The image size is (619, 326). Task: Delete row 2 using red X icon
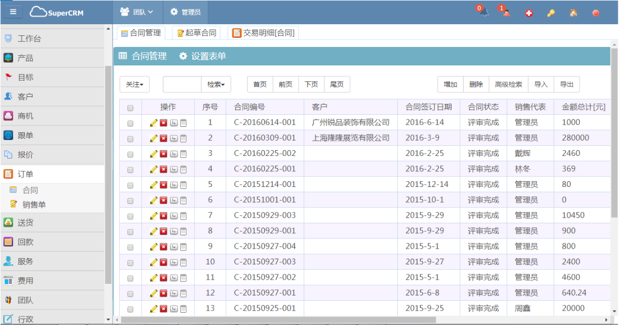click(163, 139)
